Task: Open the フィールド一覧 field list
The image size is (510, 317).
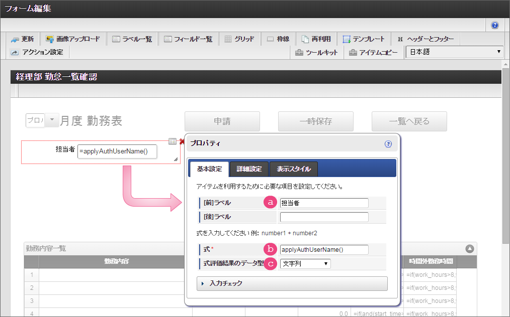Action: pos(188,39)
